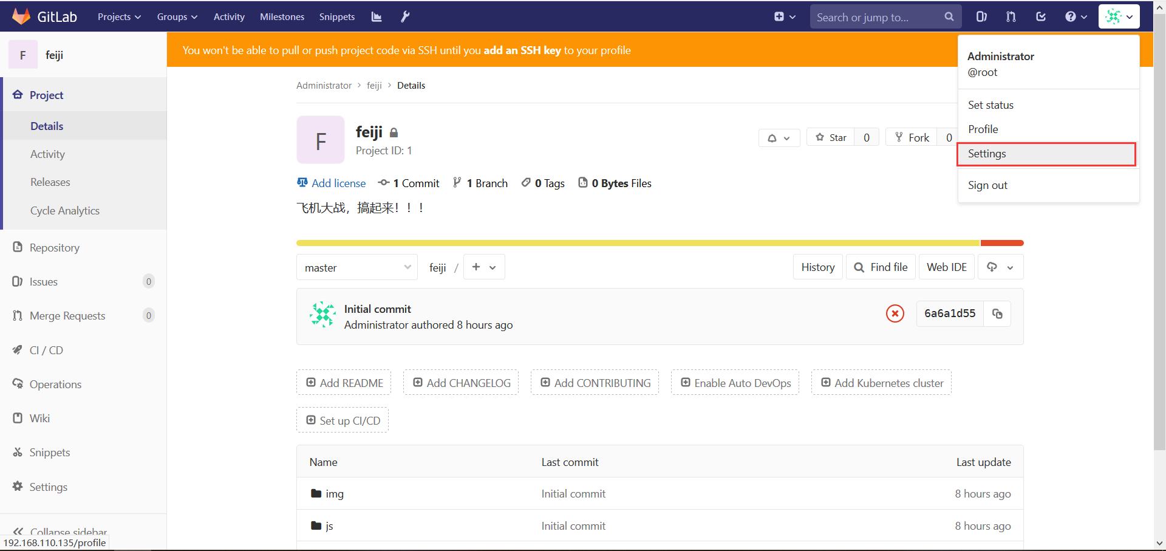Open the 0 Tags link
This screenshot has height=551, width=1166.
click(x=543, y=183)
